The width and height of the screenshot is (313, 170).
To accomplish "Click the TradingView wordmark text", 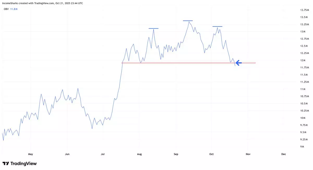I will [23, 163].
